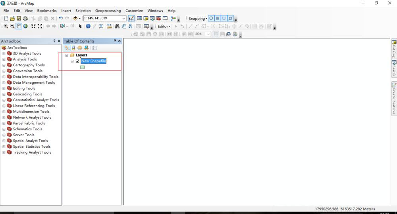
Task: Open the map scale dropdown
Action: 123,18
